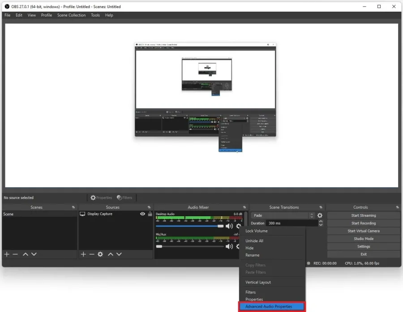Click Mic/Aux label in mixer
Viewport: 403px width, 312px height.
(161, 234)
